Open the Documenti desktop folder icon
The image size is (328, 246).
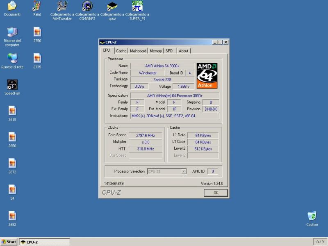click(x=12, y=6)
